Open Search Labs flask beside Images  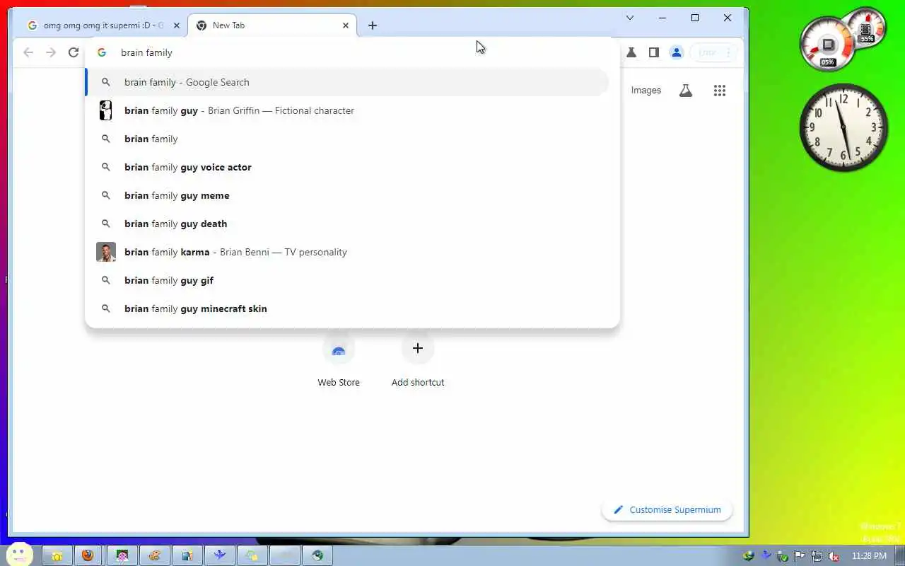pyautogui.click(x=686, y=91)
